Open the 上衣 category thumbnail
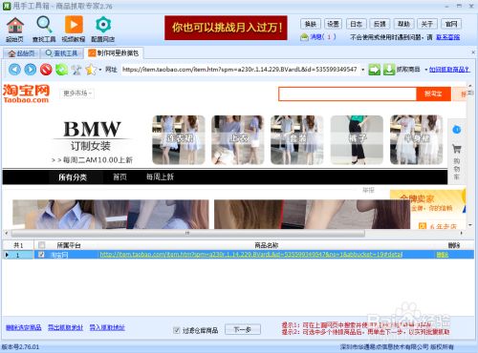The width and height of the screenshot is (478, 353). [x=238, y=139]
